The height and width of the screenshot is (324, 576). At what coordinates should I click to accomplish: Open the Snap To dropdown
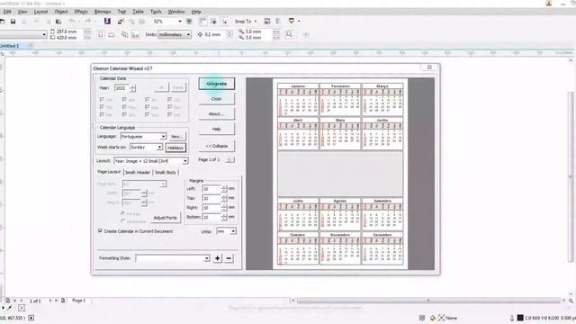[246, 22]
